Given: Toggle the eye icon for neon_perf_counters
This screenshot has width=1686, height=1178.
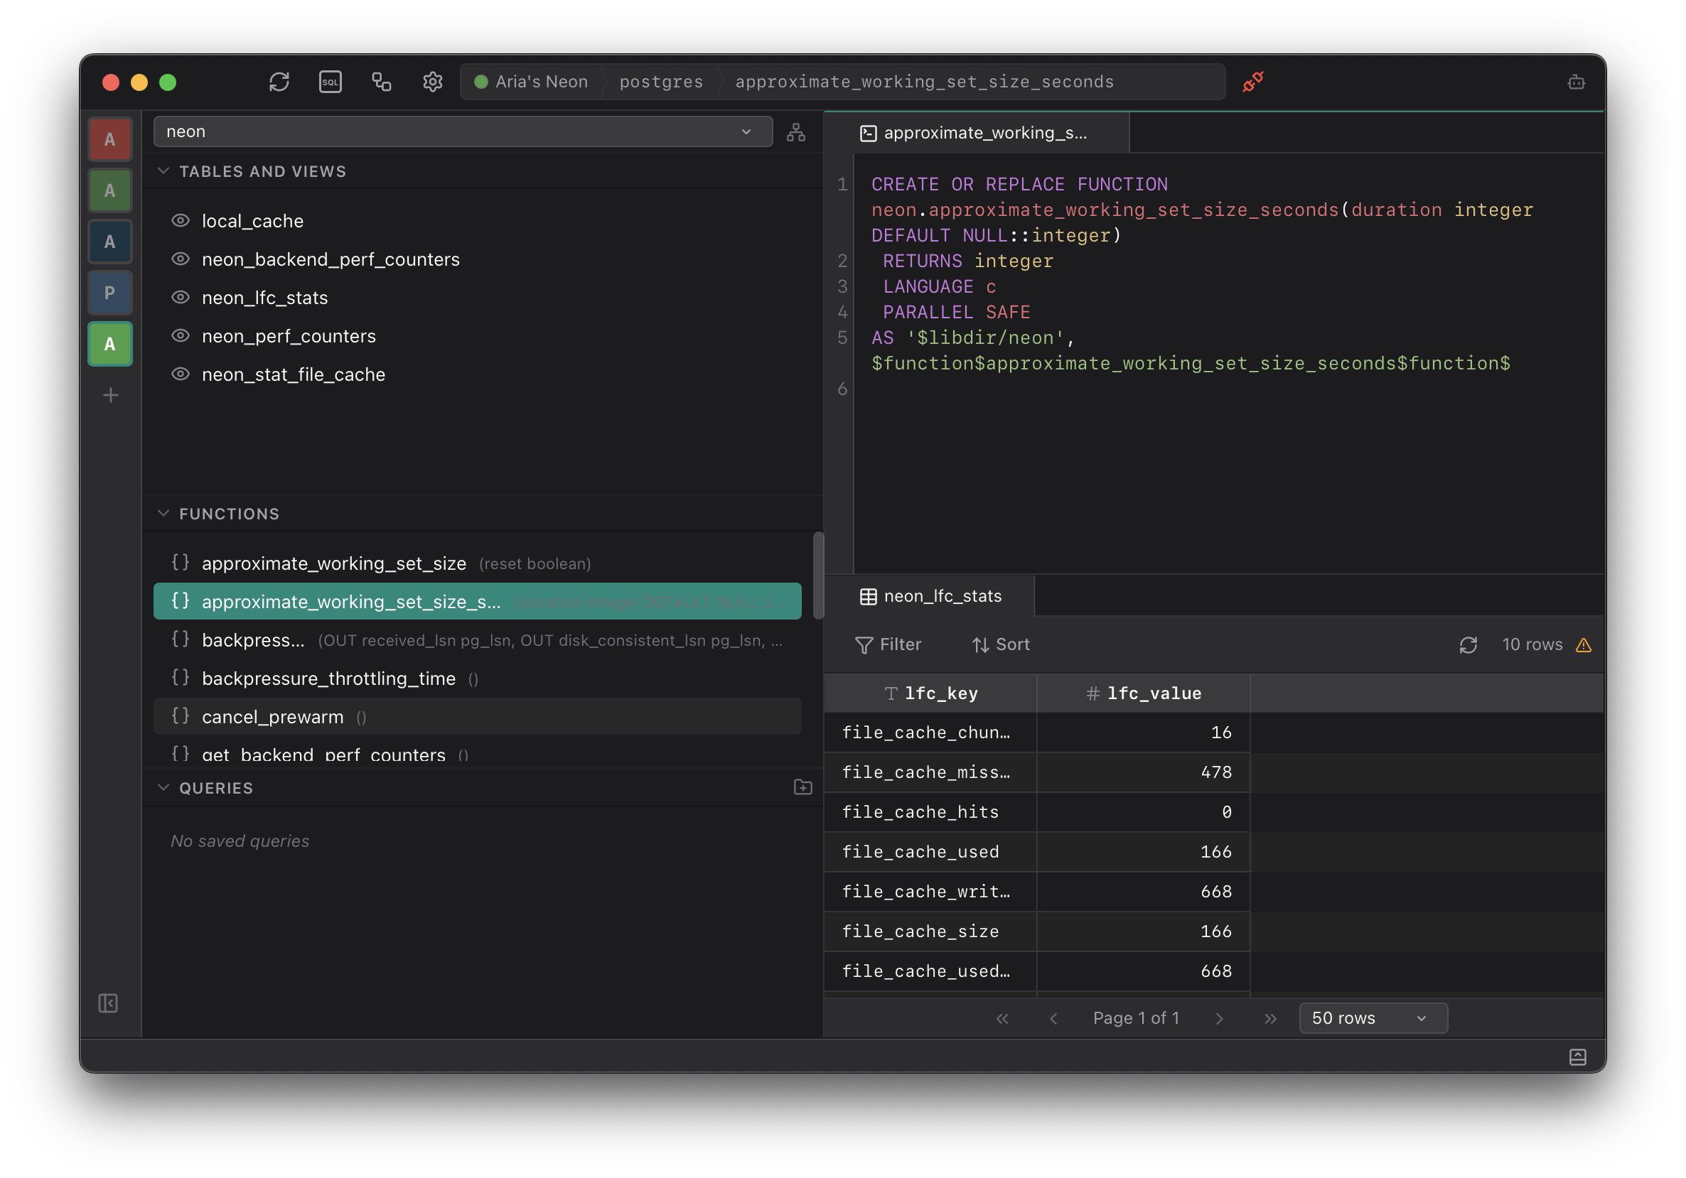Looking at the screenshot, I should click(x=180, y=335).
